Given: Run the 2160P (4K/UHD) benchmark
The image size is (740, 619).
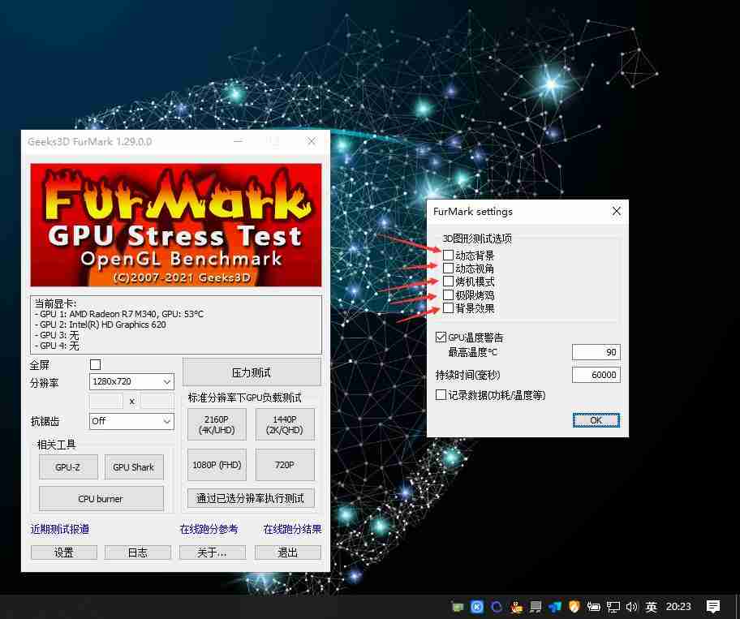Looking at the screenshot, I should click(x=217, y=424).
